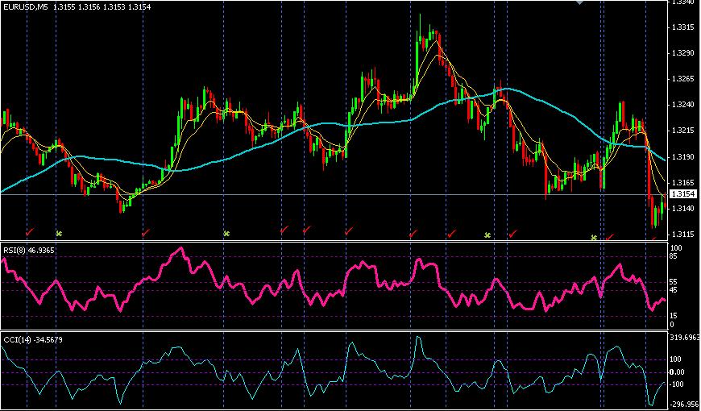Click the 1.3190 price scale label
The image size is (701, 411).
point(682,157)
